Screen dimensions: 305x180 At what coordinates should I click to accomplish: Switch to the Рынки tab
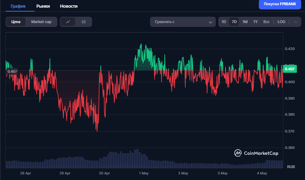click(43, 6)
